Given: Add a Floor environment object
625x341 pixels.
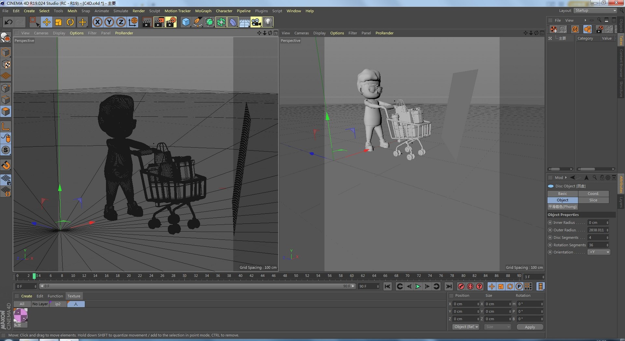Looking at the screenshot, I should point(244,22).
